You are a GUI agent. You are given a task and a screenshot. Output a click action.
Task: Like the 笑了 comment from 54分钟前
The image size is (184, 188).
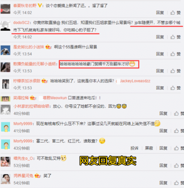click(179, 183)
